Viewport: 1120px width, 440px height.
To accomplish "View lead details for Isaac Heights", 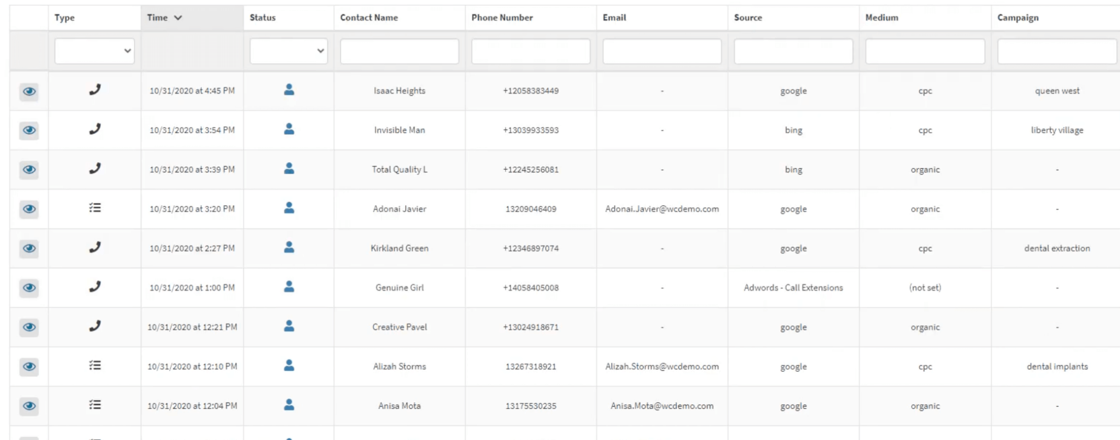I will point(29,91).
